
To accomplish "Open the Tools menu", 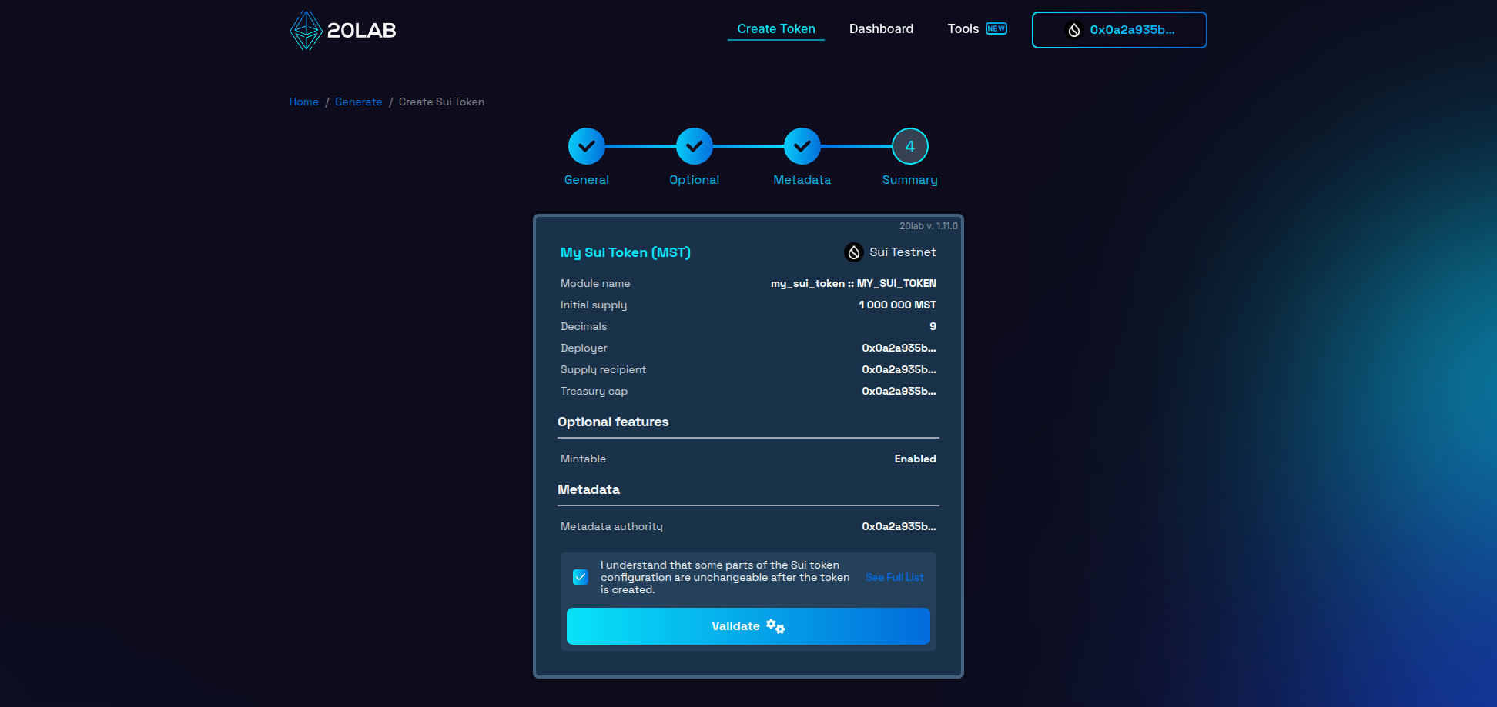I will click(963, 28).
